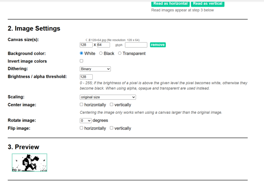Image resolution: width=264 pixels, height=182 pixels.
Task: Click the '3. Preview' heading
Action: coord(23,147)
